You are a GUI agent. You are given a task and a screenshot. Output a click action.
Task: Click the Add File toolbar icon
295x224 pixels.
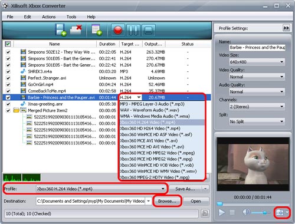click(x=61, y=30)
